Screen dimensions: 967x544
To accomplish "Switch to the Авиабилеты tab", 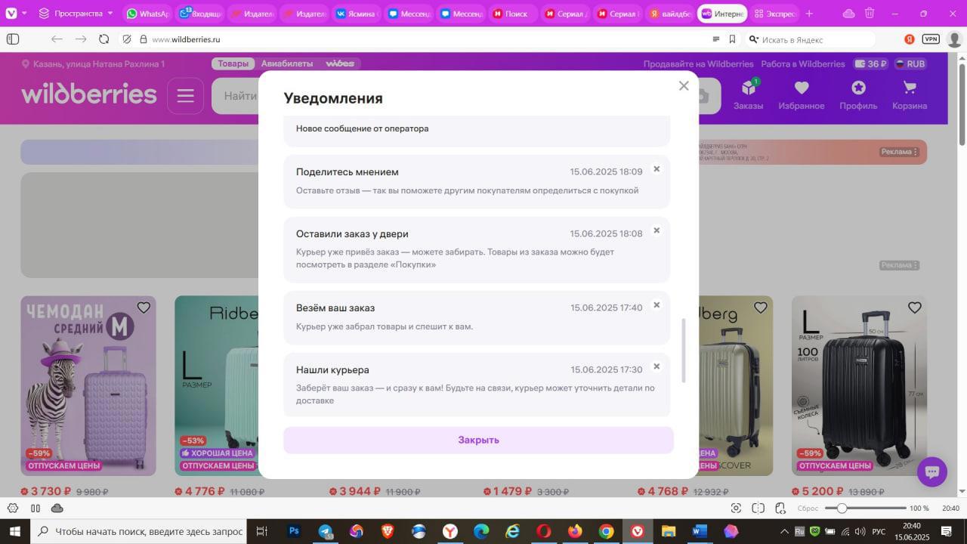I will point(287,64).
